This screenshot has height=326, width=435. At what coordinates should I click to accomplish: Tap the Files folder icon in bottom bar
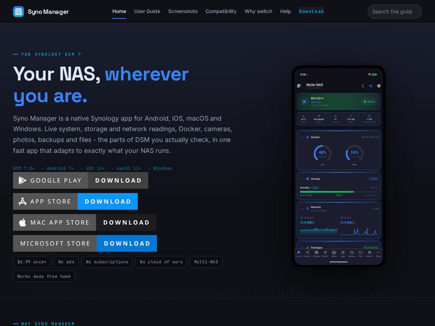tap(361, 252)
